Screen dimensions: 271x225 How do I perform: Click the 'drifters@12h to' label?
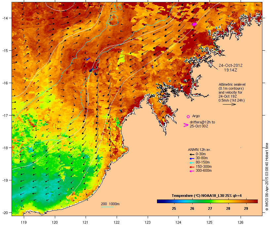point(202,122)
